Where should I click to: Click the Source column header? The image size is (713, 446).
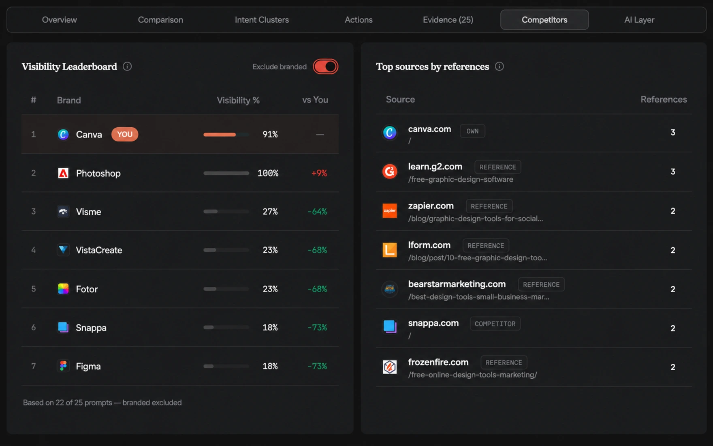[x=400, y=99]
